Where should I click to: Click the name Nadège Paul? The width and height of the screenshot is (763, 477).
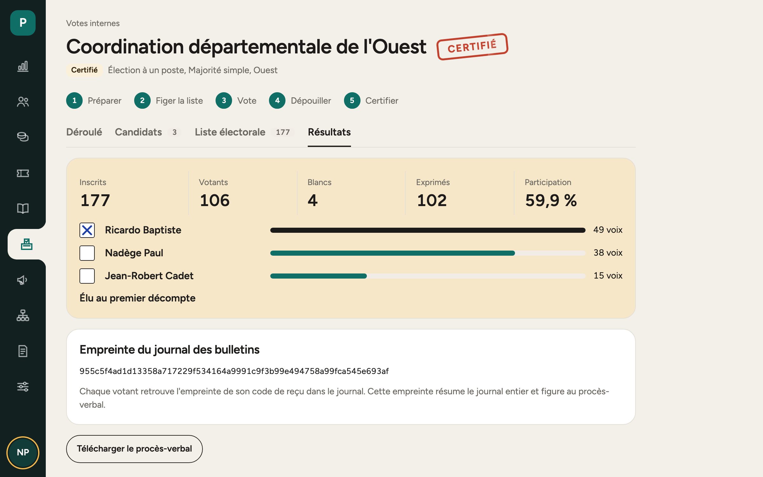134,253
